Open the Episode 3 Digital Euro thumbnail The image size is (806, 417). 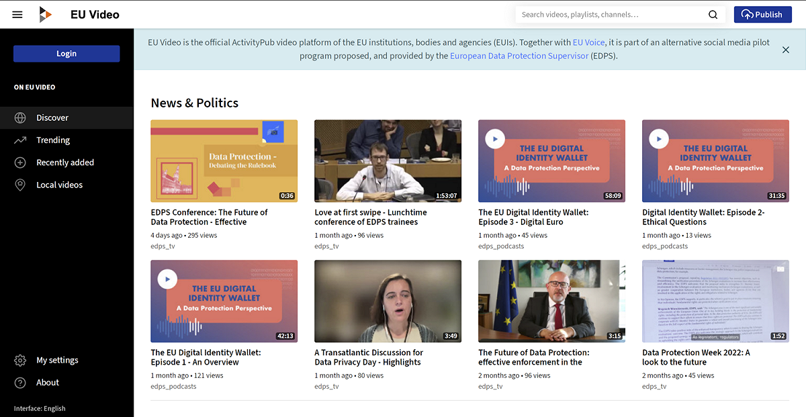tap(551, 161)
